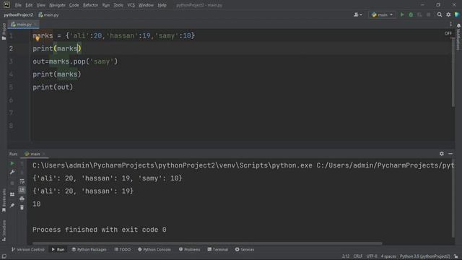Open Problems tool window
Image resolution: width=462 pixels, height=260 pixels.
click(x=189, y=249)
